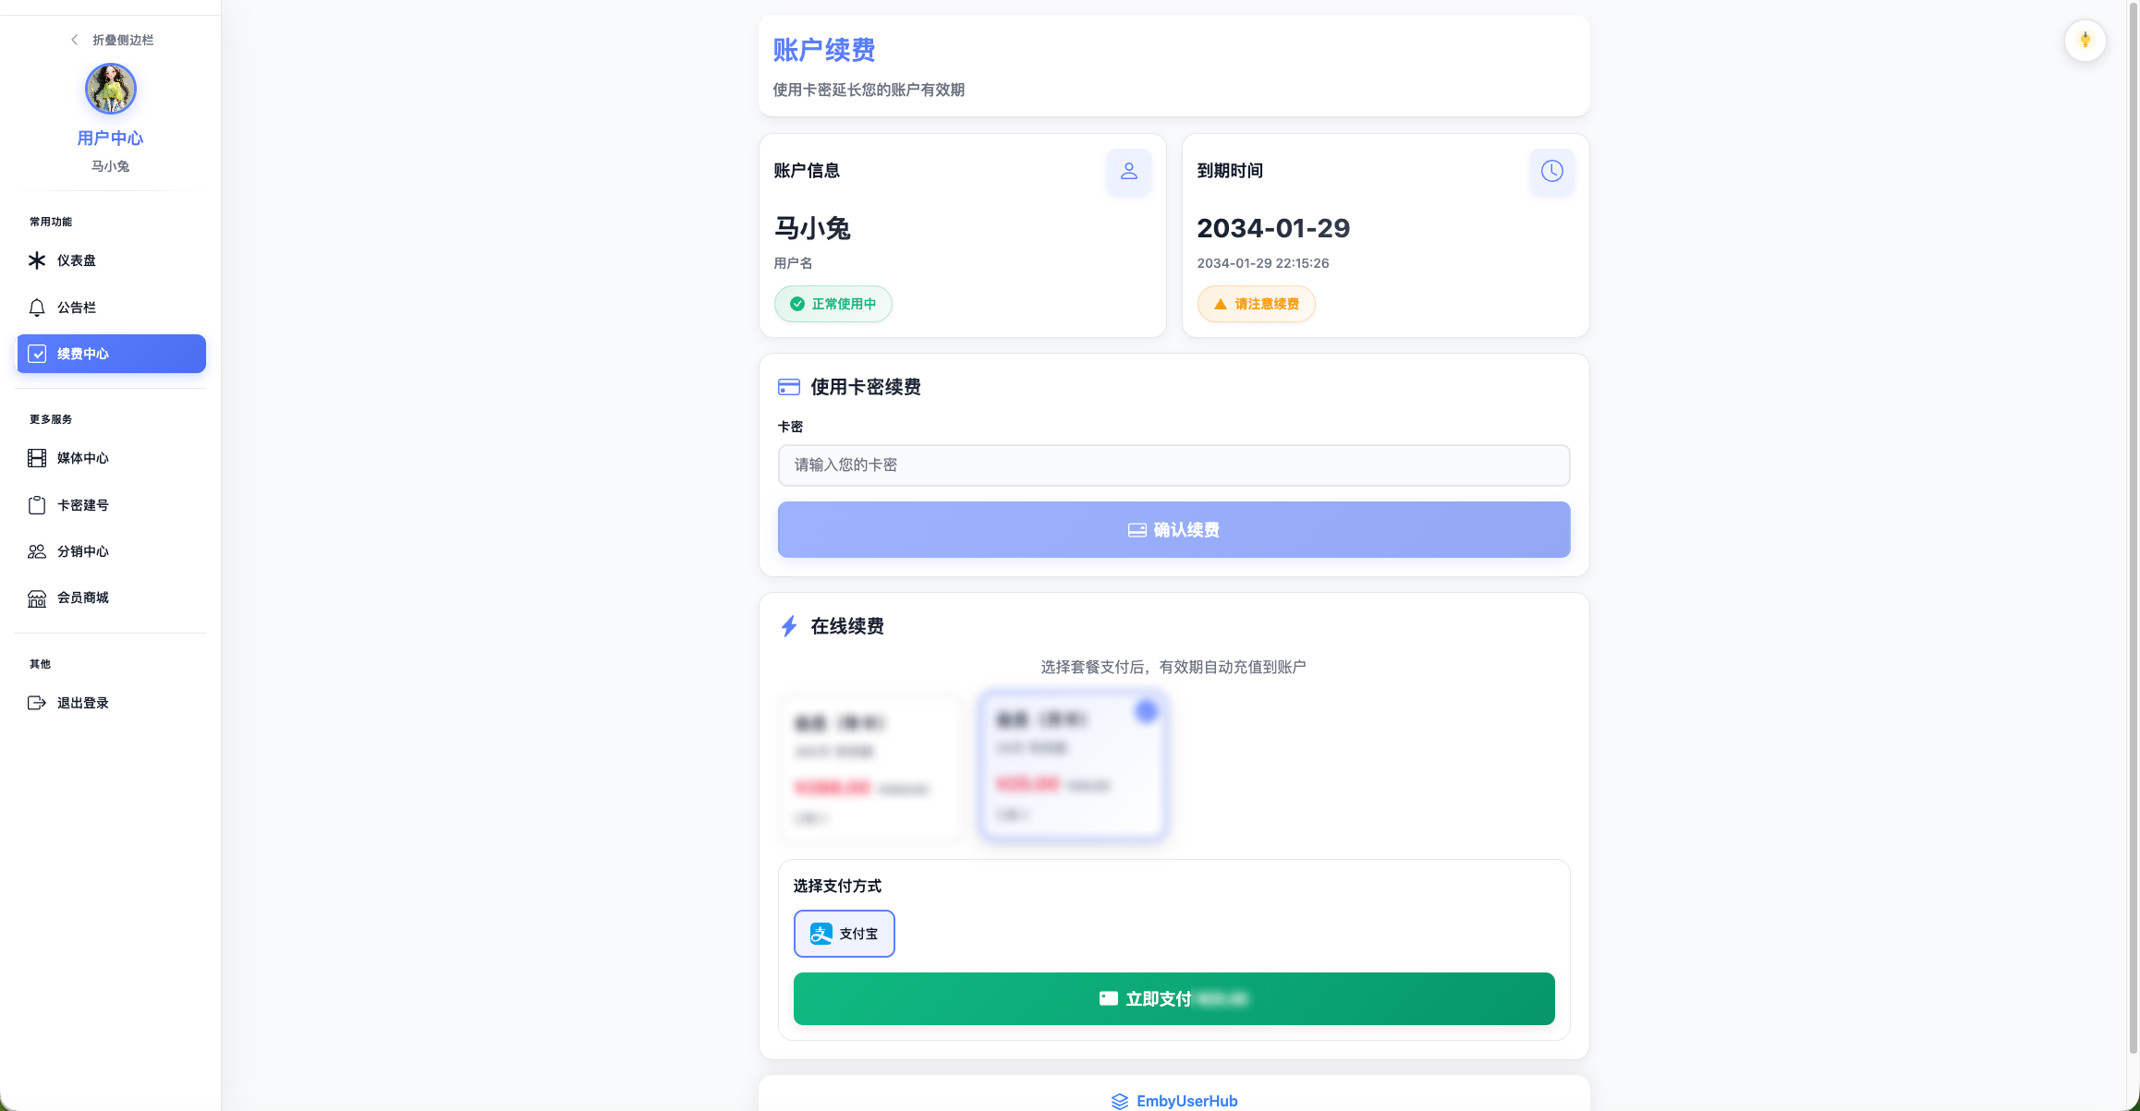Collapse the sidebar with the chevron arrow
Screen dimensions: 2140x1111
pos(75,40)
